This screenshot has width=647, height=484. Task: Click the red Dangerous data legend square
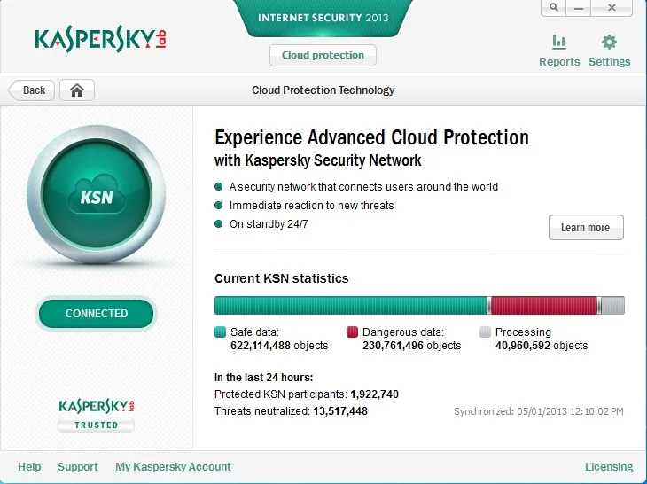click(x=352, y=332)
